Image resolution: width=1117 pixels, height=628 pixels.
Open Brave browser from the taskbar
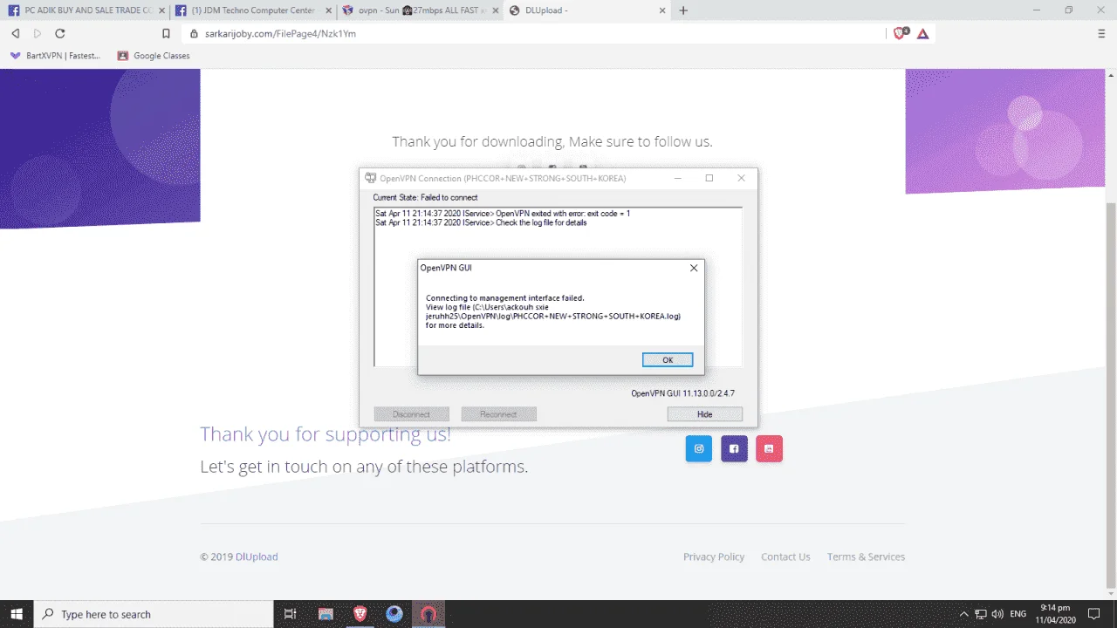click(x=360, y=614)
